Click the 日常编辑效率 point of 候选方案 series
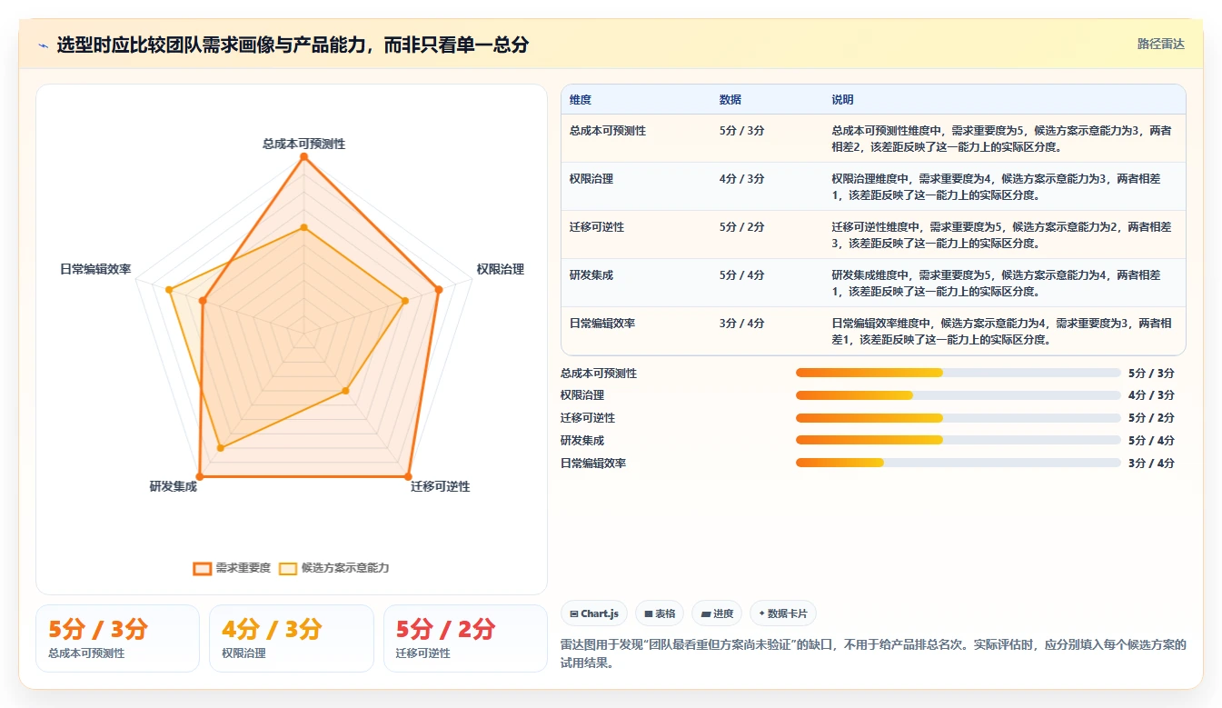This screenshot has width=1222, height=708. click(x=169, y=290)
